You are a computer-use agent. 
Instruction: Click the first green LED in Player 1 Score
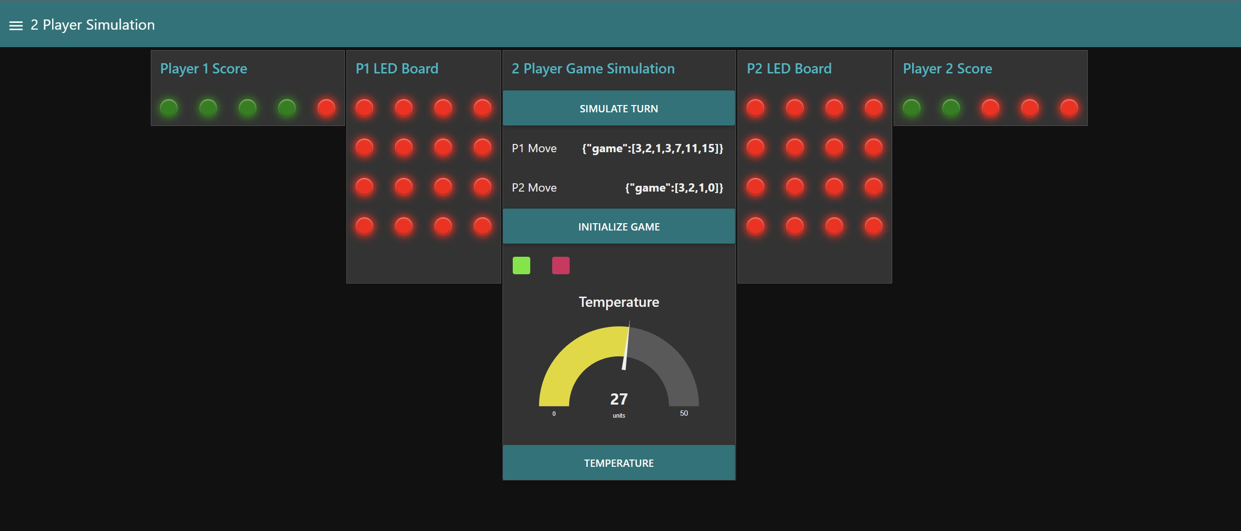click(x=169, y=107)
